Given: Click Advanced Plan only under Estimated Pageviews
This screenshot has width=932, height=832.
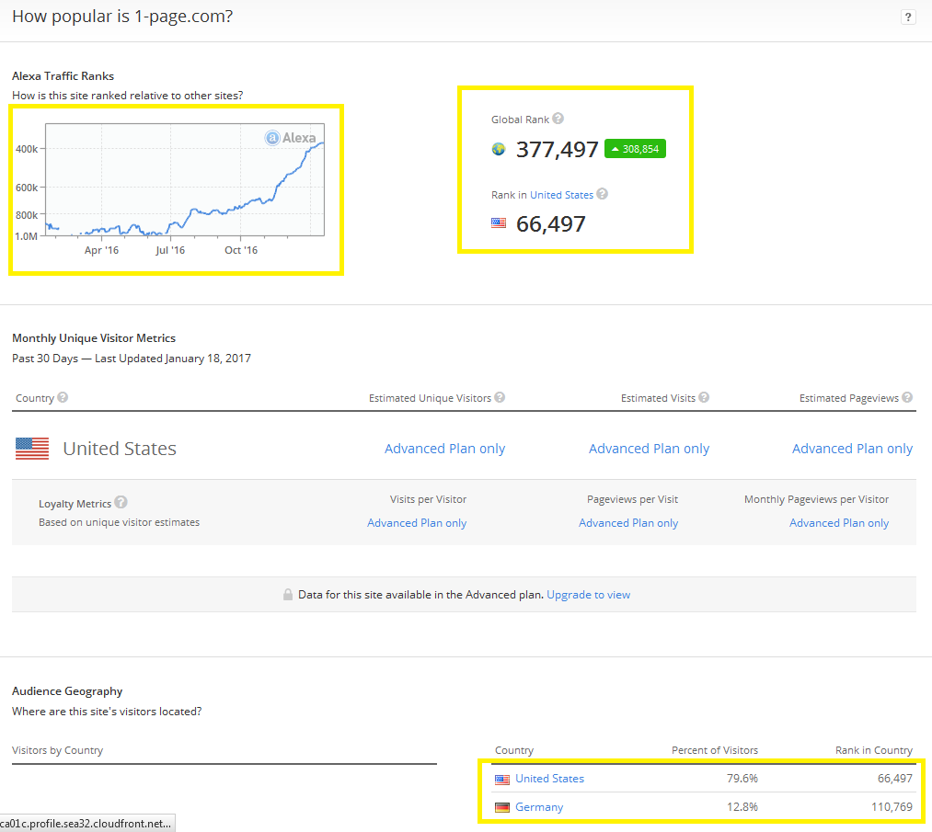Looking at the screenshot, I should pyautogui.click(x=852, y=449).
